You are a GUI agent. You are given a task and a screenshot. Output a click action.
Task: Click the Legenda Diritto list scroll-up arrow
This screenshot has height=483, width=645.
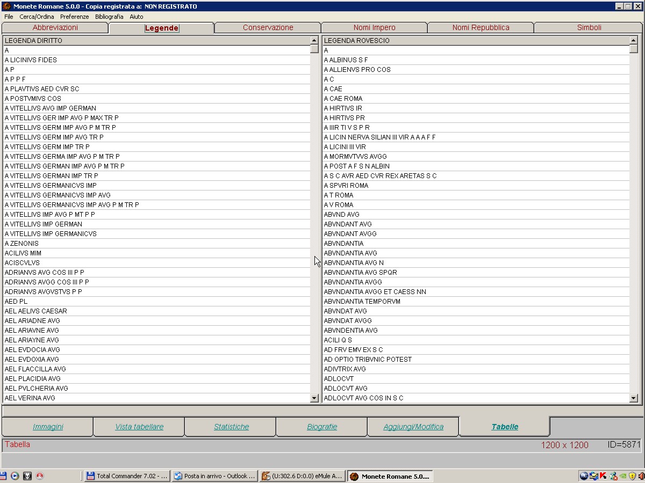pyautogui.click(x=314, y=40)
